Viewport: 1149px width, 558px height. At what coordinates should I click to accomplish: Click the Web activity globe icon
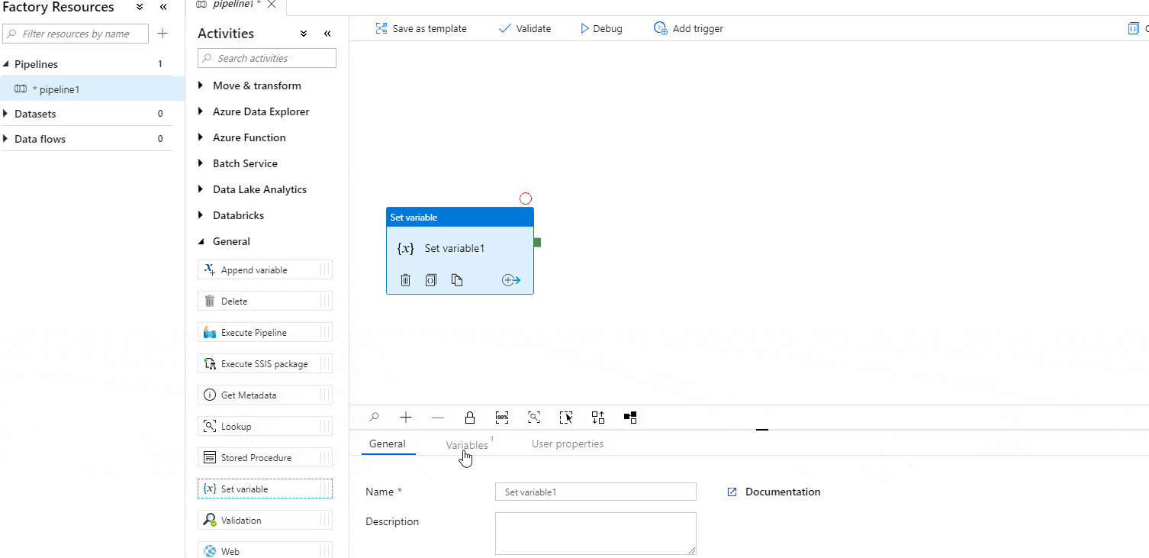(x=210, y=551)
